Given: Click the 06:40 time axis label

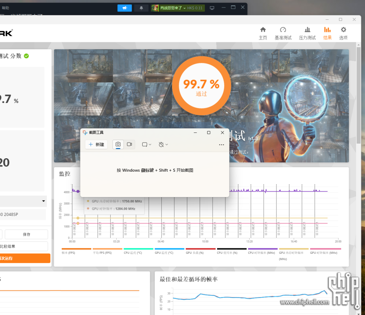Looking at the screenshot, I should [161, 241].
